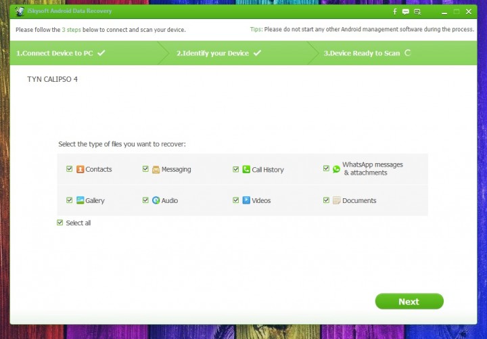
Task: Open the Facebook share icon
Action: (x=395, y=12)
